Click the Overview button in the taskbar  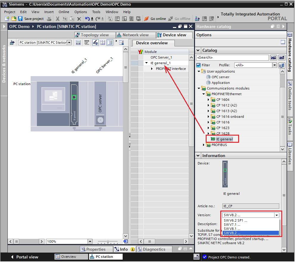point(71,257)
